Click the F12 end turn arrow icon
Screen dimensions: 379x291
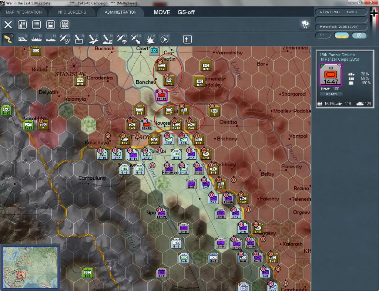(164, 39)
